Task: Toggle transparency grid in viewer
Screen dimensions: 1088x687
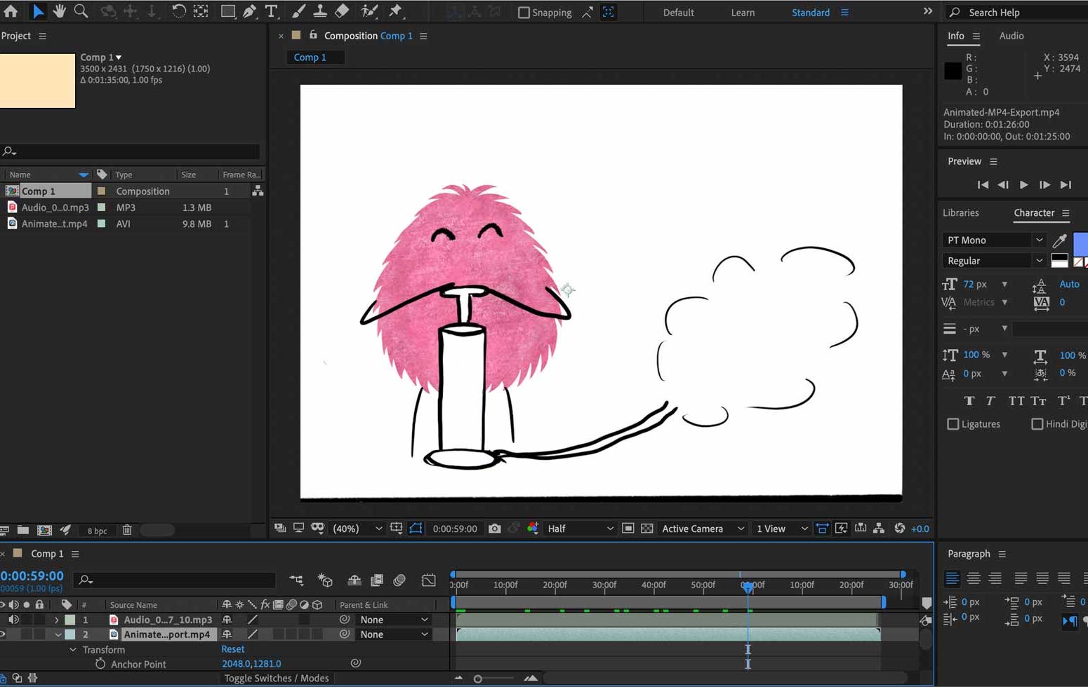Action: [x=647, y=529]
